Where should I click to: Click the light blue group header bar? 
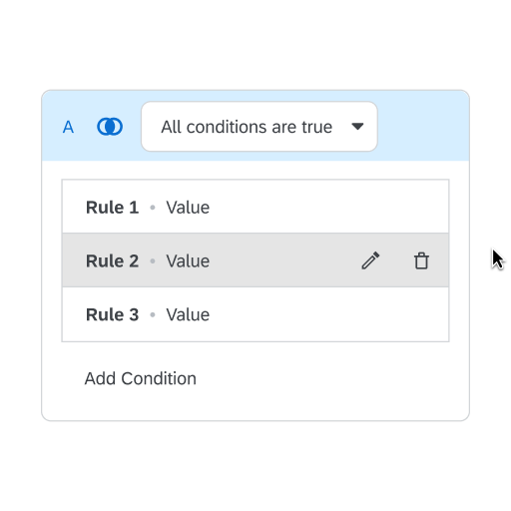point(255,126)
